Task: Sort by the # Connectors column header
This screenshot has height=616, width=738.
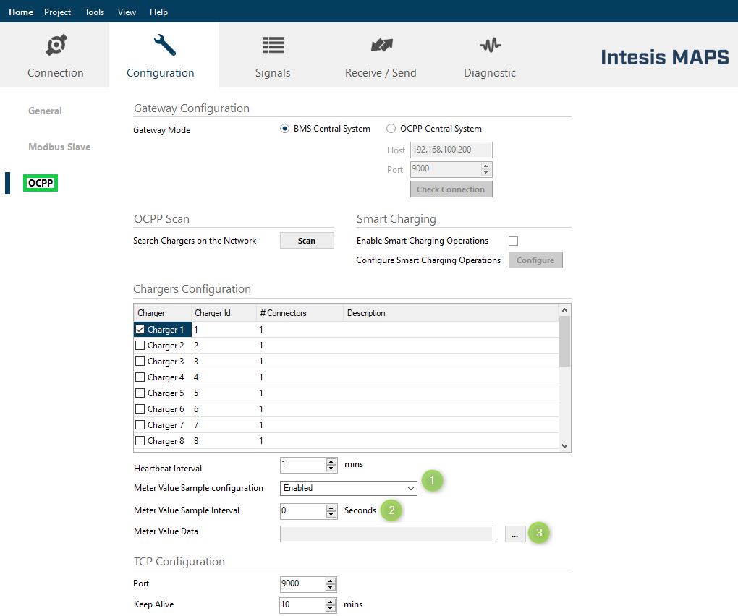Action: pos(300,313)
